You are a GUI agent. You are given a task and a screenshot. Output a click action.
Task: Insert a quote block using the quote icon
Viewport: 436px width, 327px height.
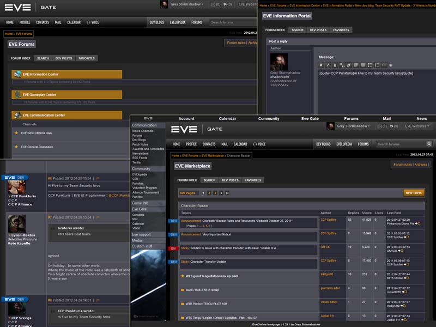(x=342, y=64)
